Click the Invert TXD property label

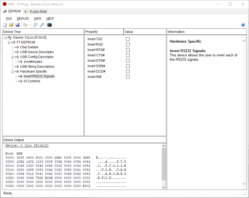pyautogui.click(x=95, y=39)
